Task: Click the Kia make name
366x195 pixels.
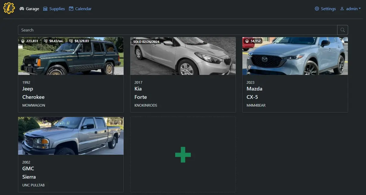Action: (138, 89)
